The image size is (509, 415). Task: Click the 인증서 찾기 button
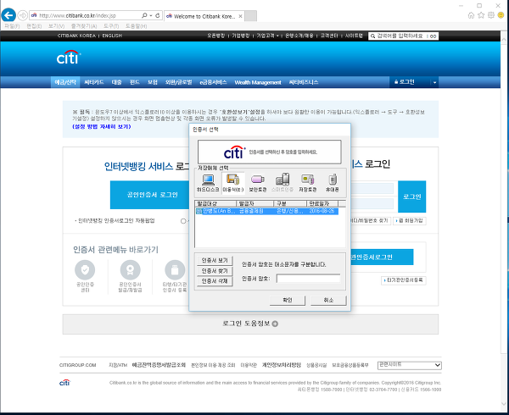[215, 271]
